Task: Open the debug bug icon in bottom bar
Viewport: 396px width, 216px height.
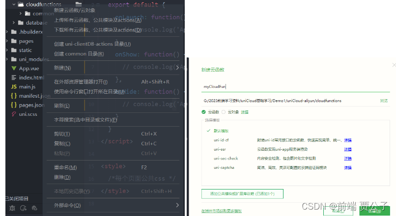Action: click(12, 208)
